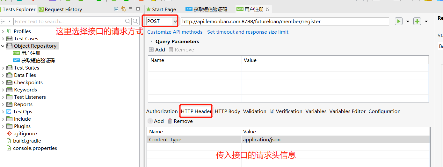Click the Profiles folder icon
443x167 pixels.
coord(9,31)
